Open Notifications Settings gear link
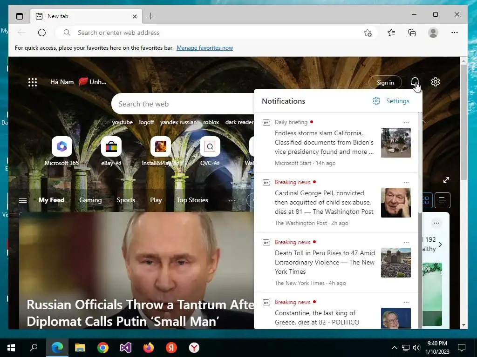Screen dimensions: 477x357 point(391,101)
